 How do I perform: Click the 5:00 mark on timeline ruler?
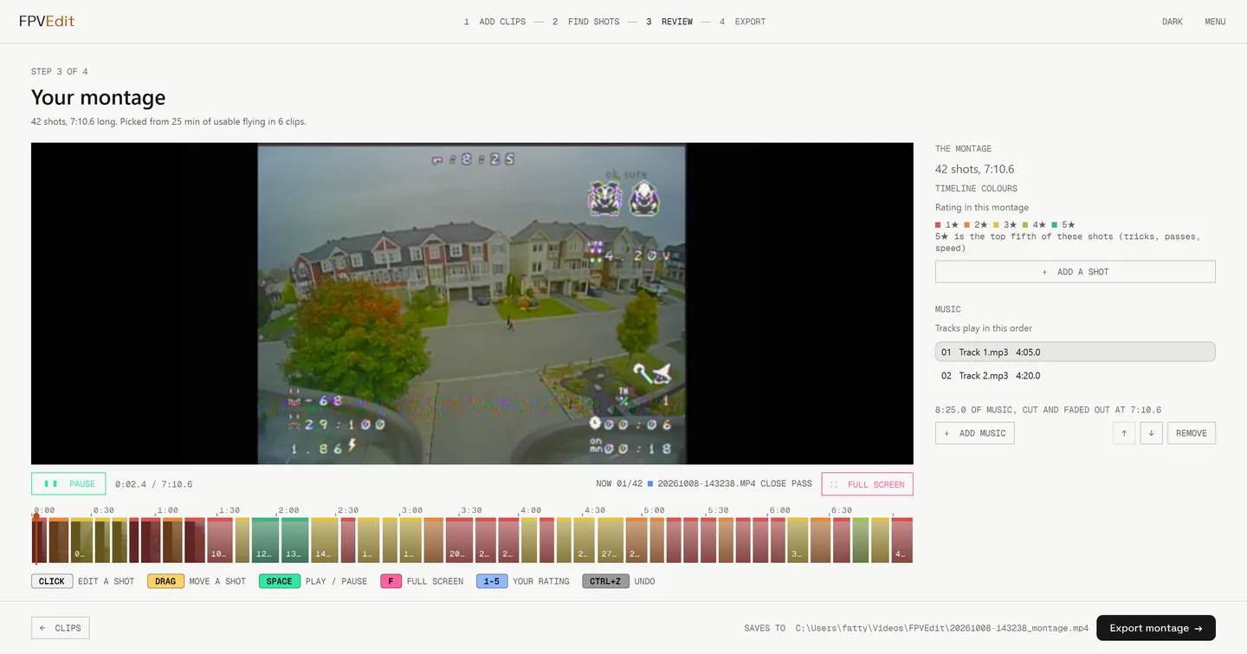(654, 510)
